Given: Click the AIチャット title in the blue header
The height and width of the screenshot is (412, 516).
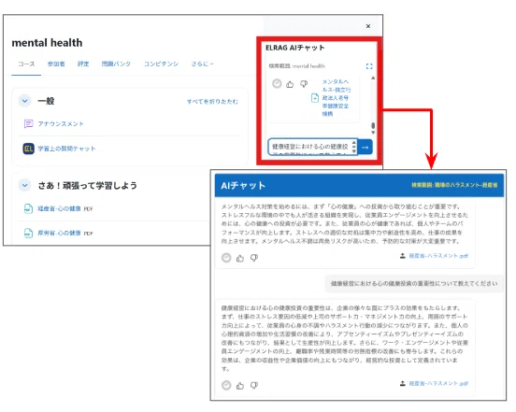Looking at the screenshot, I should click(243, 186).
